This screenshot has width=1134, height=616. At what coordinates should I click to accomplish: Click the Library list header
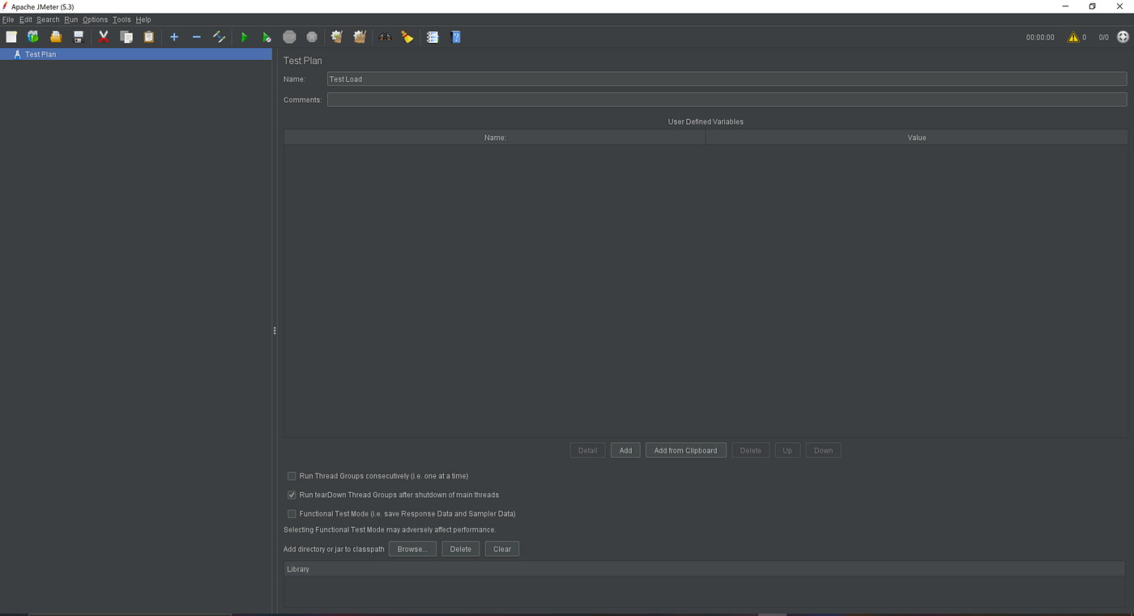tap(706, 569)
